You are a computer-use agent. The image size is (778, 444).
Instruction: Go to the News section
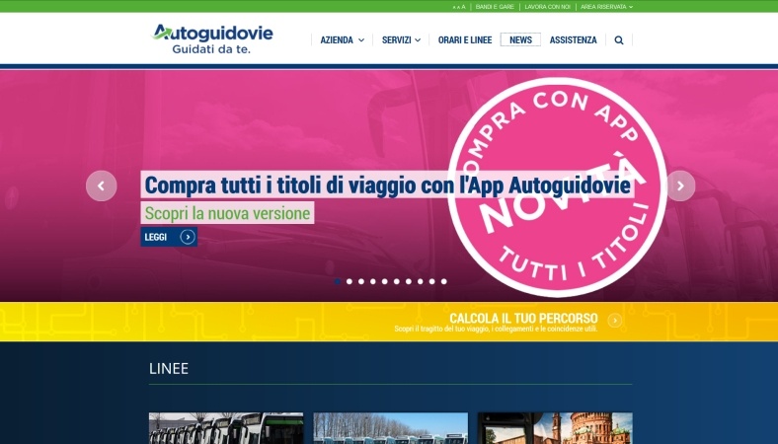tap(520, 40)
